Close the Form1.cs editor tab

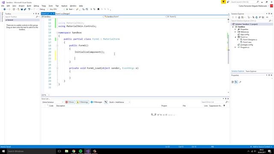point(54,14)
